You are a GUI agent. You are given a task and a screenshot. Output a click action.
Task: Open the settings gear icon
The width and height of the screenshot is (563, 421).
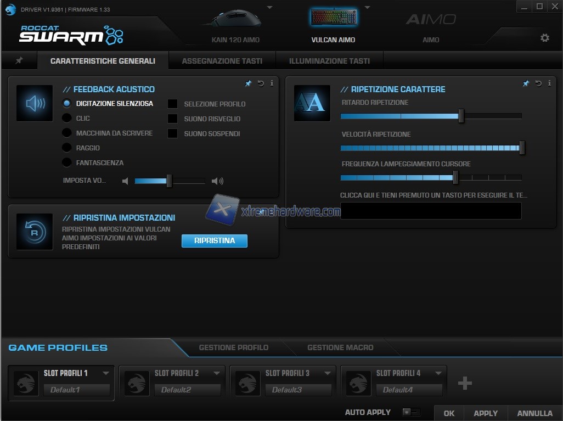point(544,38)
